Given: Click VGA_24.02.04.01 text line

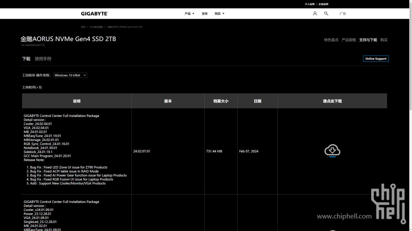Looking at the screenshot, I should click(x=36, y=128).
